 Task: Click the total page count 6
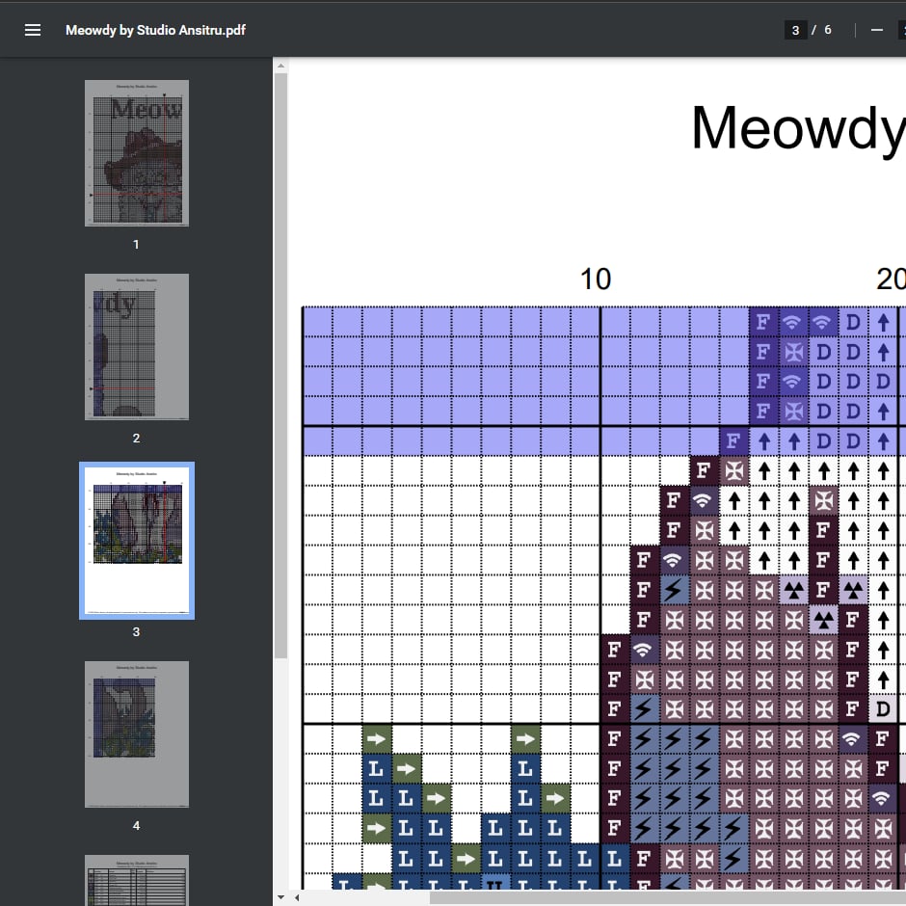[827, 30]
